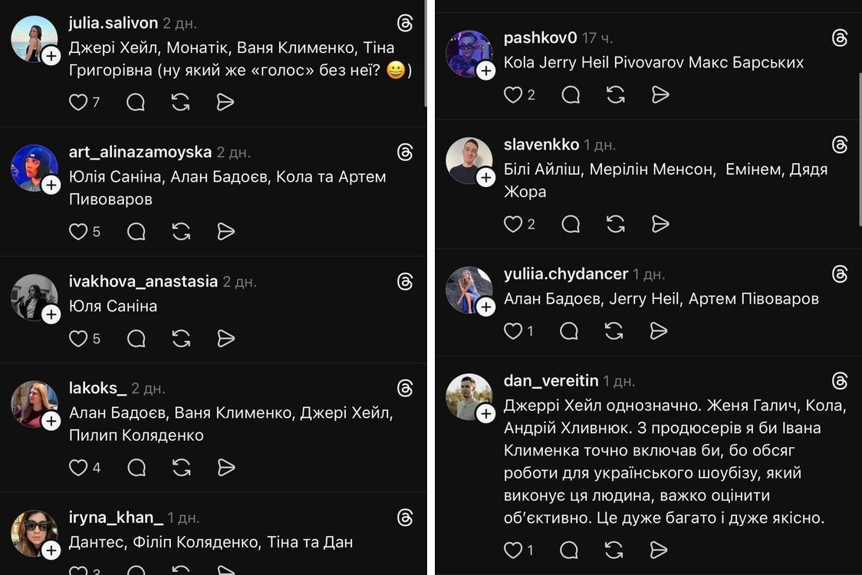Follow julia.salivon using the plus badge
Viewport: 862px width, 575px height.
pyautogui.click(x=51, y=54)
